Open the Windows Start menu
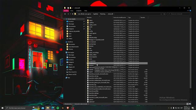This screenshot has width=196, height=110. click(2, 108)
